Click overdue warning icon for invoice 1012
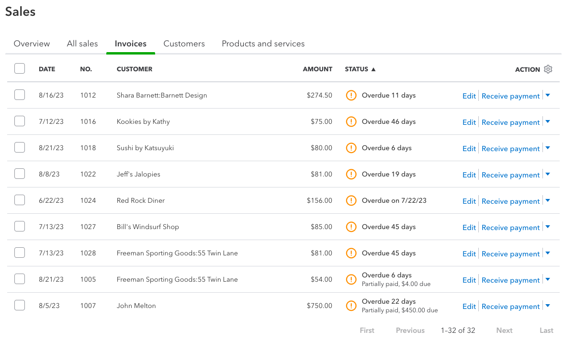564x341 pixels. (x=351, y=95)
